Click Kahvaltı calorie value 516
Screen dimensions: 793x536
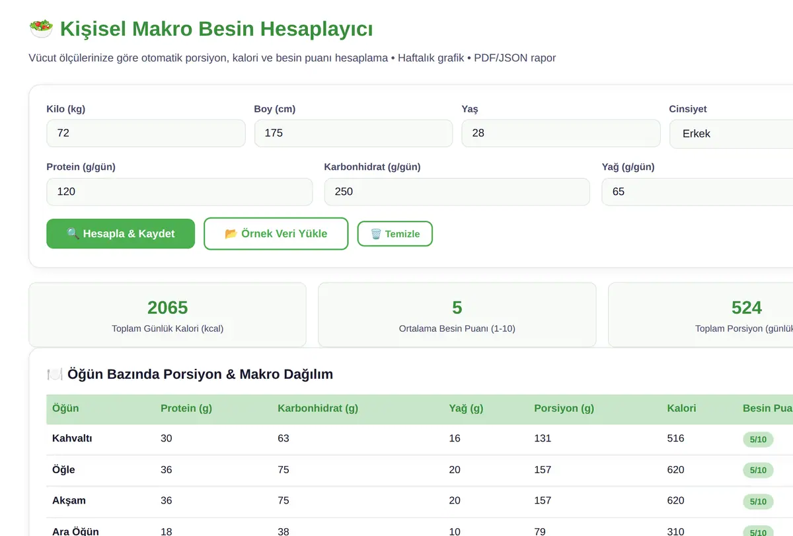click(x=675, y=438)
